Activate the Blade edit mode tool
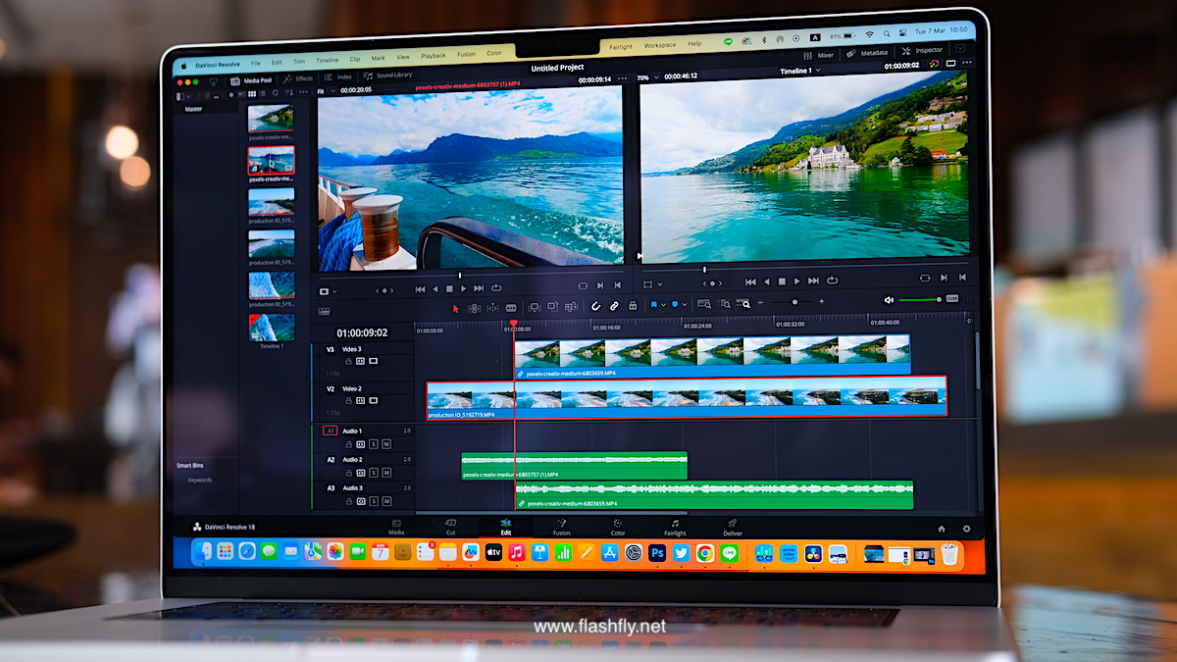1177x662 pixels. [511, 307]
